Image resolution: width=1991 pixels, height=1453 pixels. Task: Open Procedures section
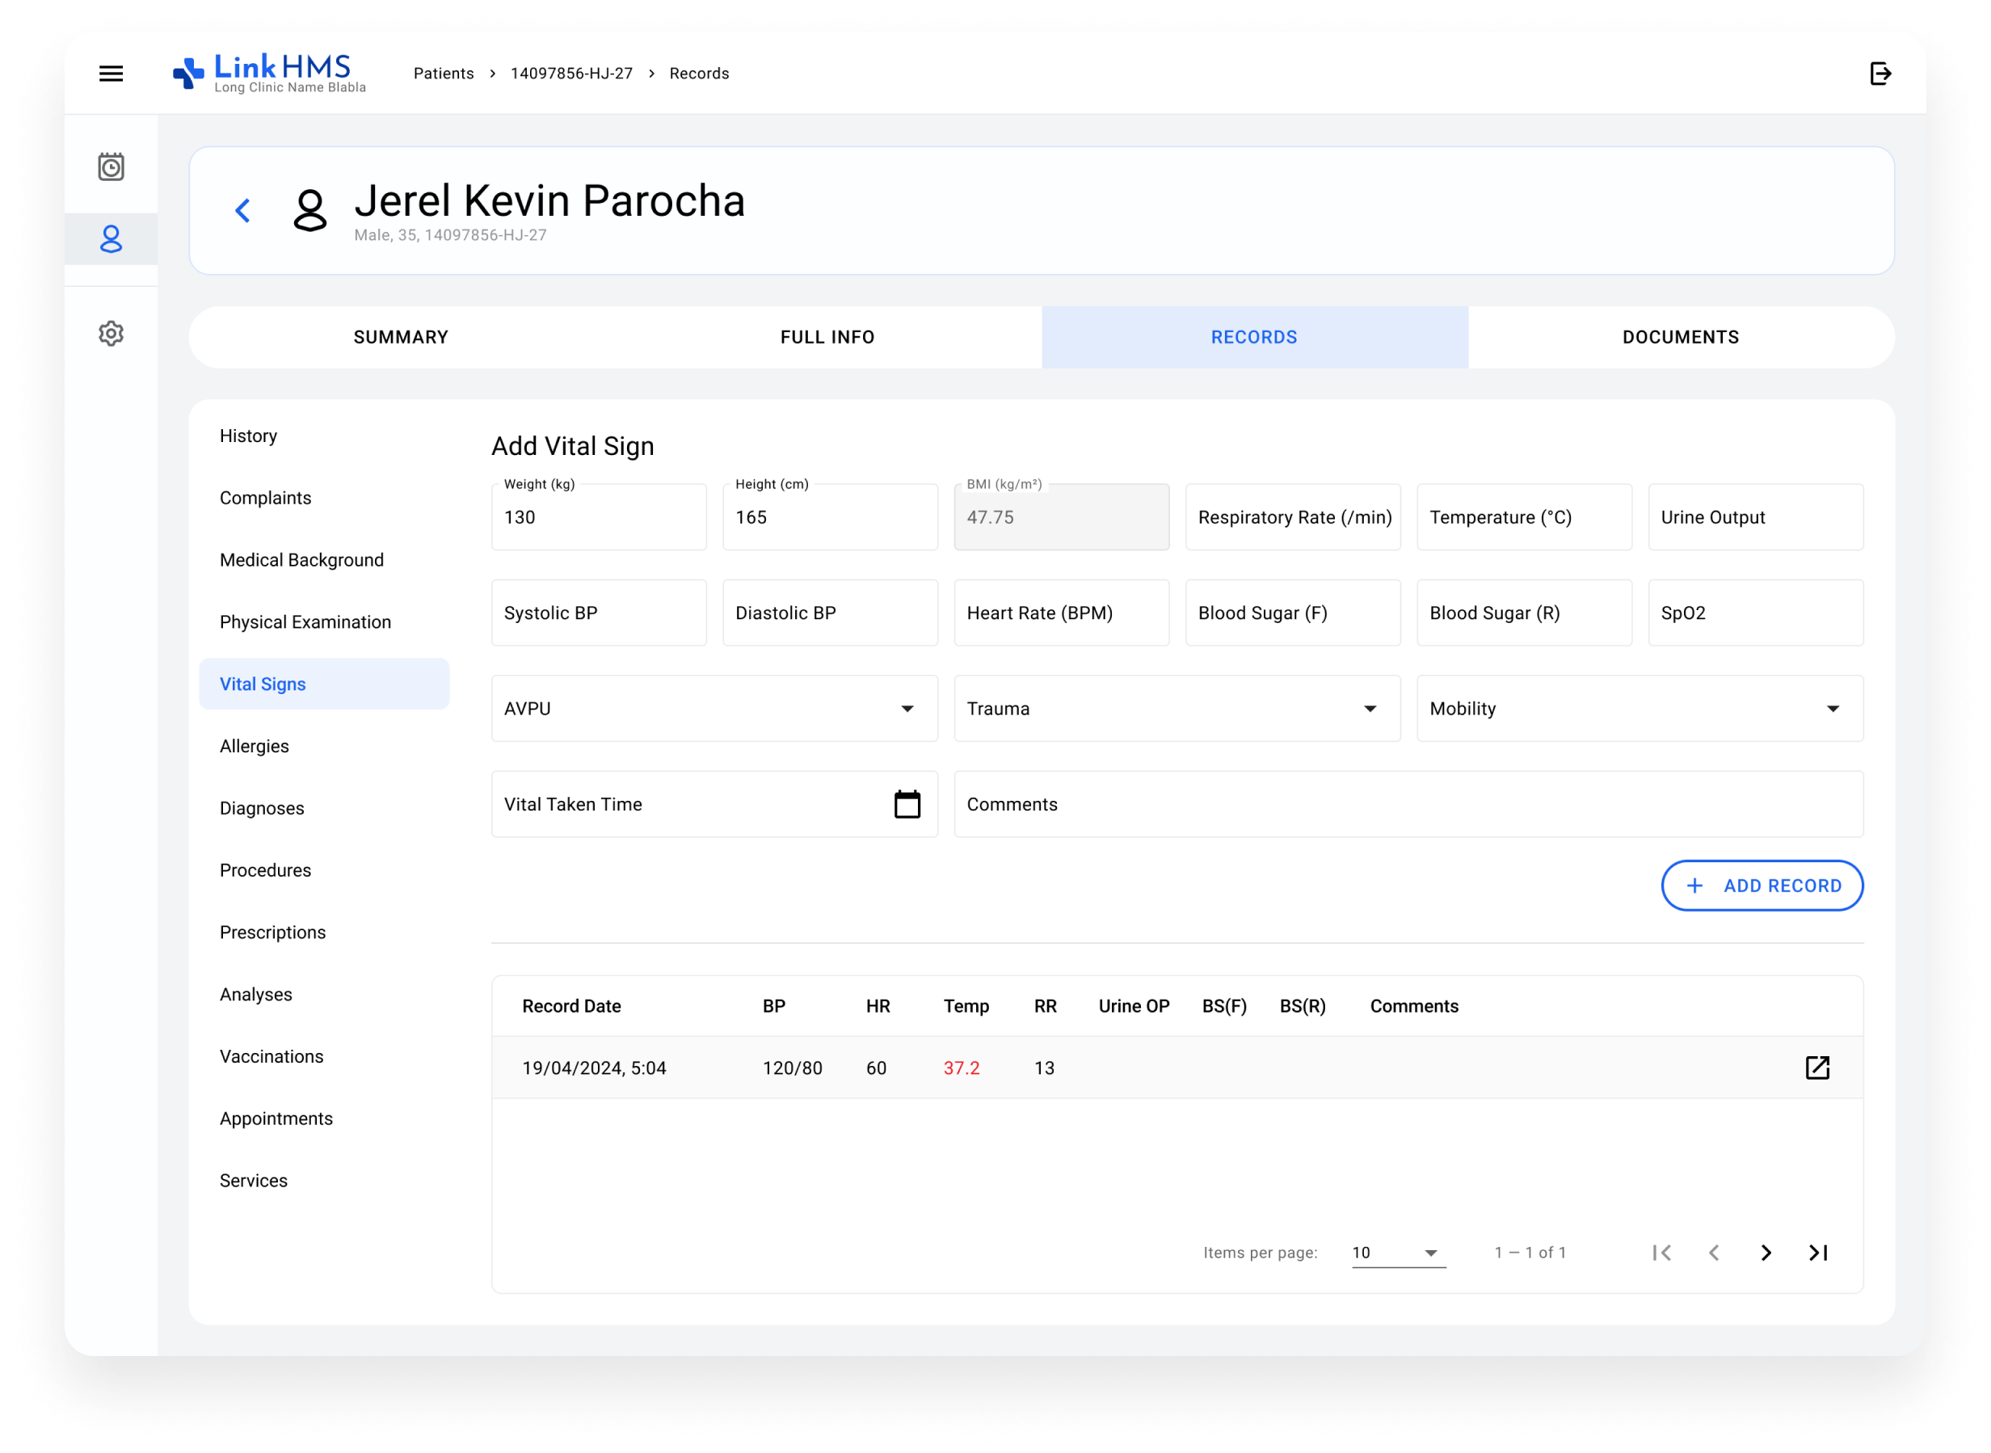tap(324, 870)
